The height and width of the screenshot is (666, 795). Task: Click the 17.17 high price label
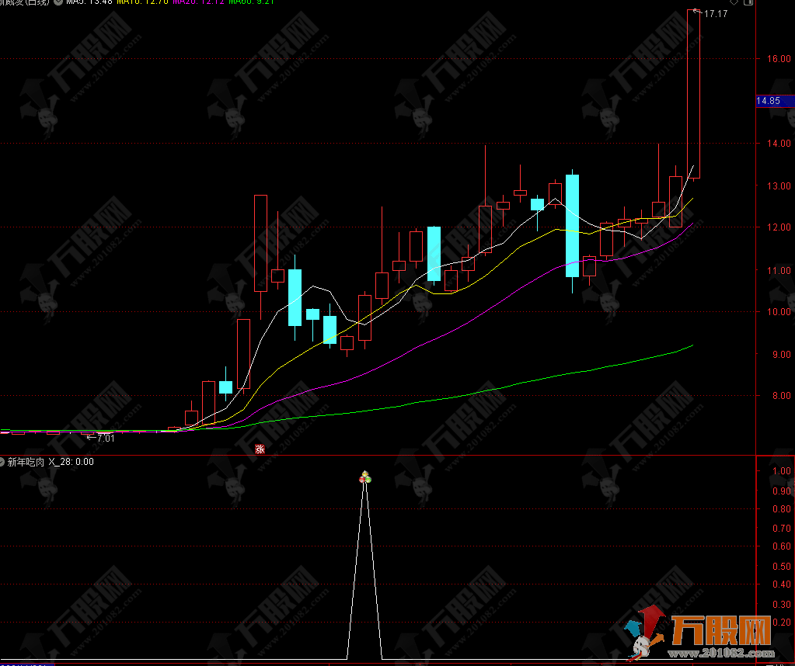[x=716, y=14]
